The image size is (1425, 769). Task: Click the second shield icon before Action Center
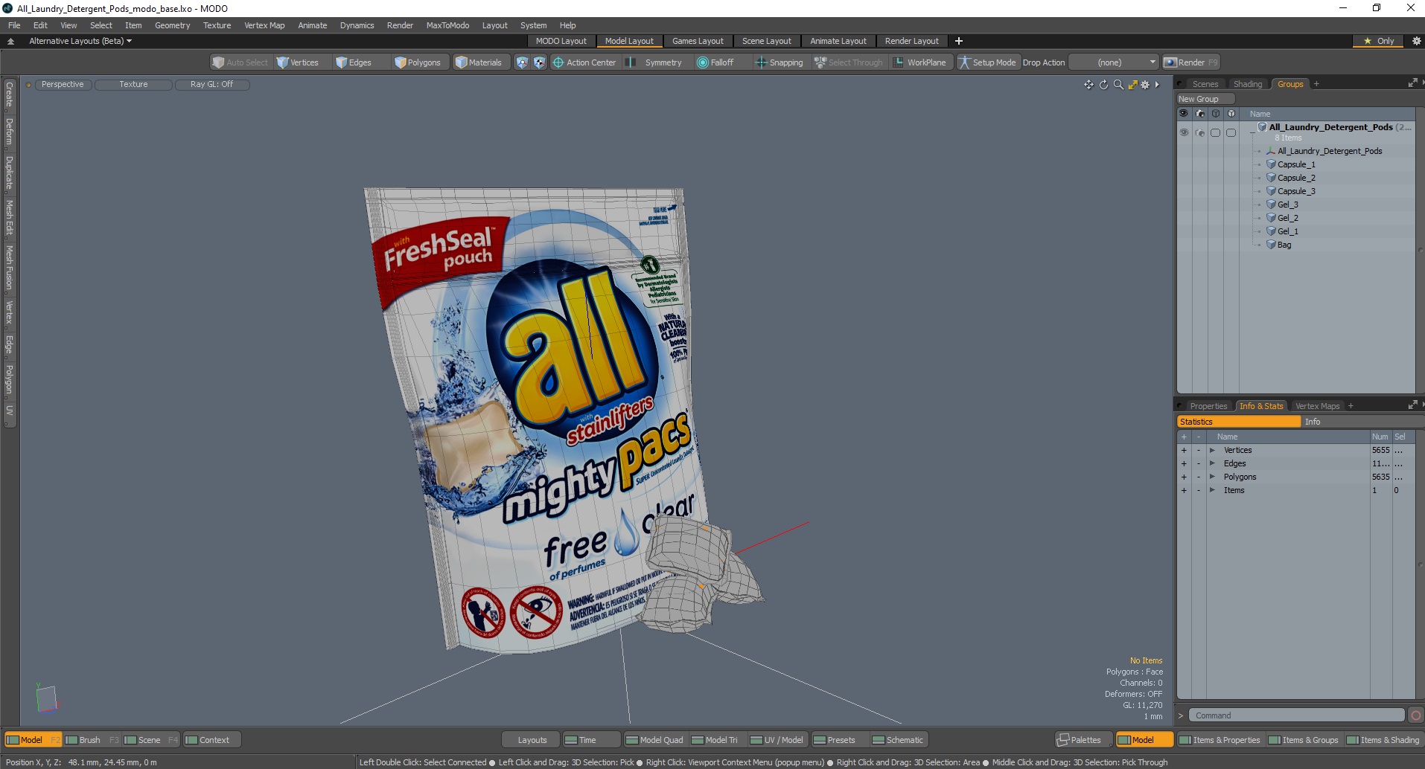pyautogui.click(x=539, y=62)
